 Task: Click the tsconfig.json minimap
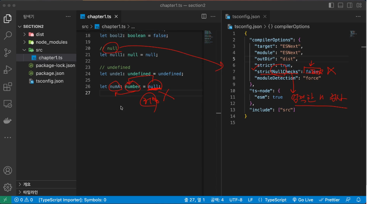coord(353,34)
